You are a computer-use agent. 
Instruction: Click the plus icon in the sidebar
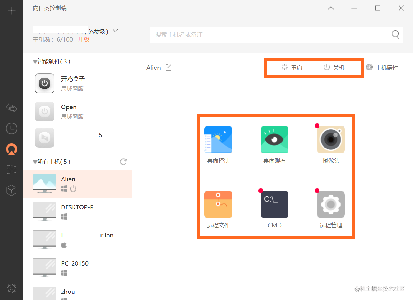pos(12,11)
